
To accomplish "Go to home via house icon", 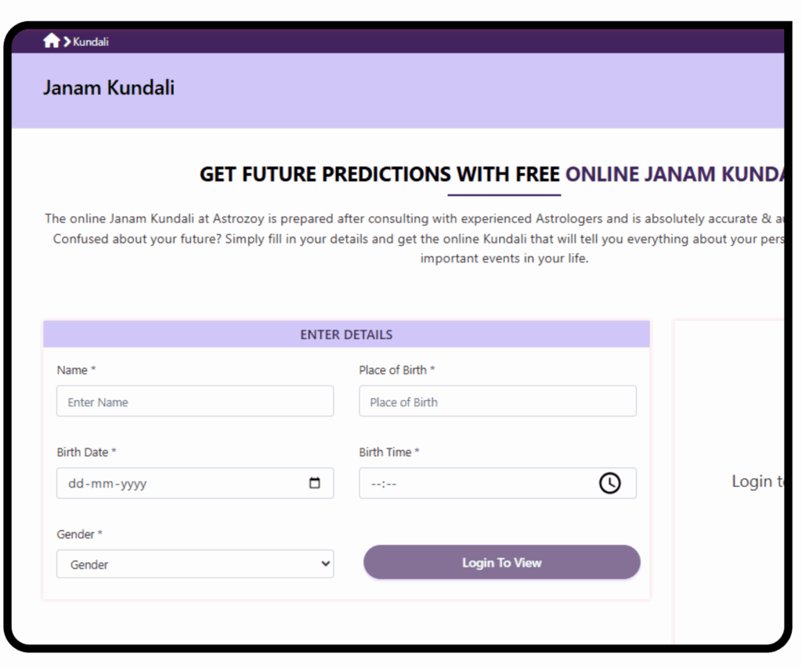I will click(x=51, y=41).
